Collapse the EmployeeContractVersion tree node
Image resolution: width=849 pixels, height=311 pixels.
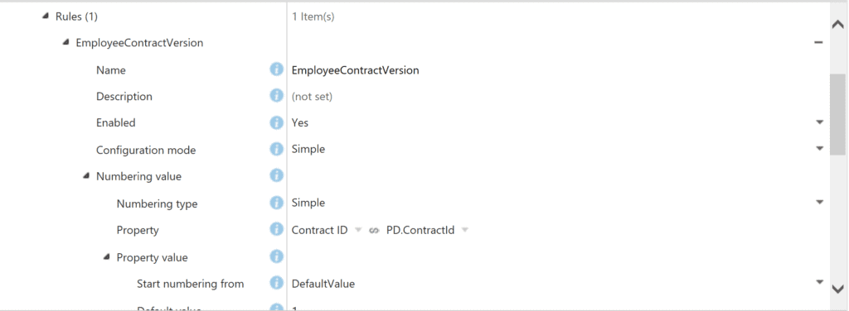pos(65,42)
